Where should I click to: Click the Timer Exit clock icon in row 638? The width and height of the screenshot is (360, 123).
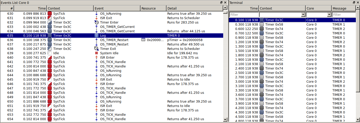[97, 49]
